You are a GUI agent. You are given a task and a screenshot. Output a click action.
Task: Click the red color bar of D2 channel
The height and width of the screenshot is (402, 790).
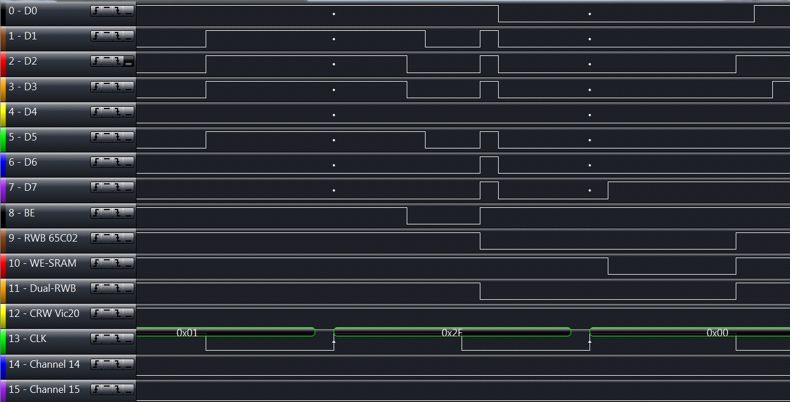(3, 64)
